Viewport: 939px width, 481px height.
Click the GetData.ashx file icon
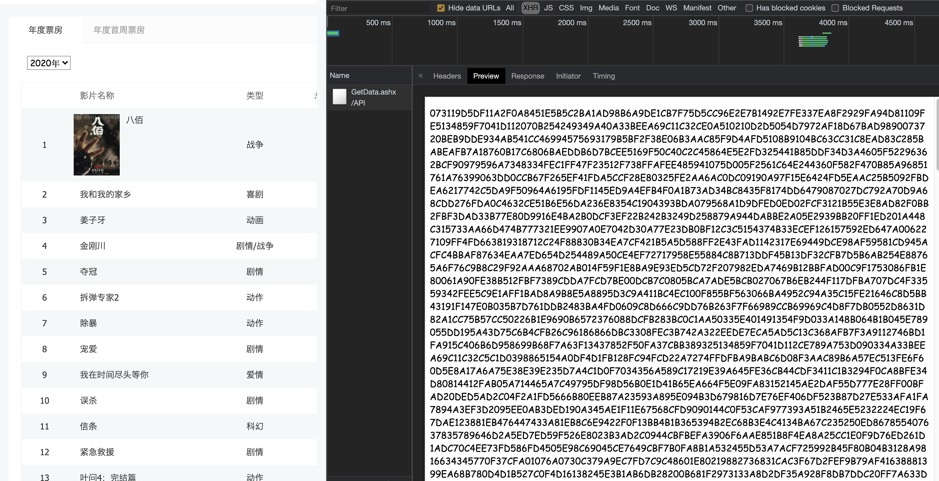[x=339, y=97]
